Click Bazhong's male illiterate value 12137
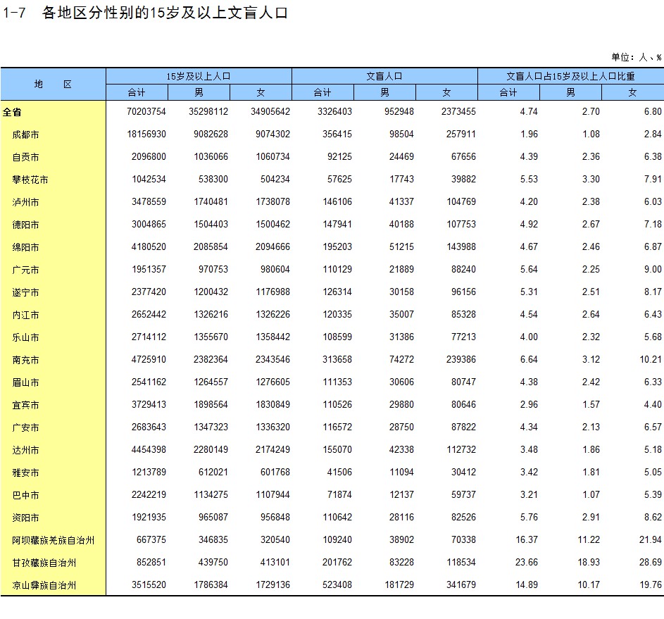 click(x=401, y=494)
